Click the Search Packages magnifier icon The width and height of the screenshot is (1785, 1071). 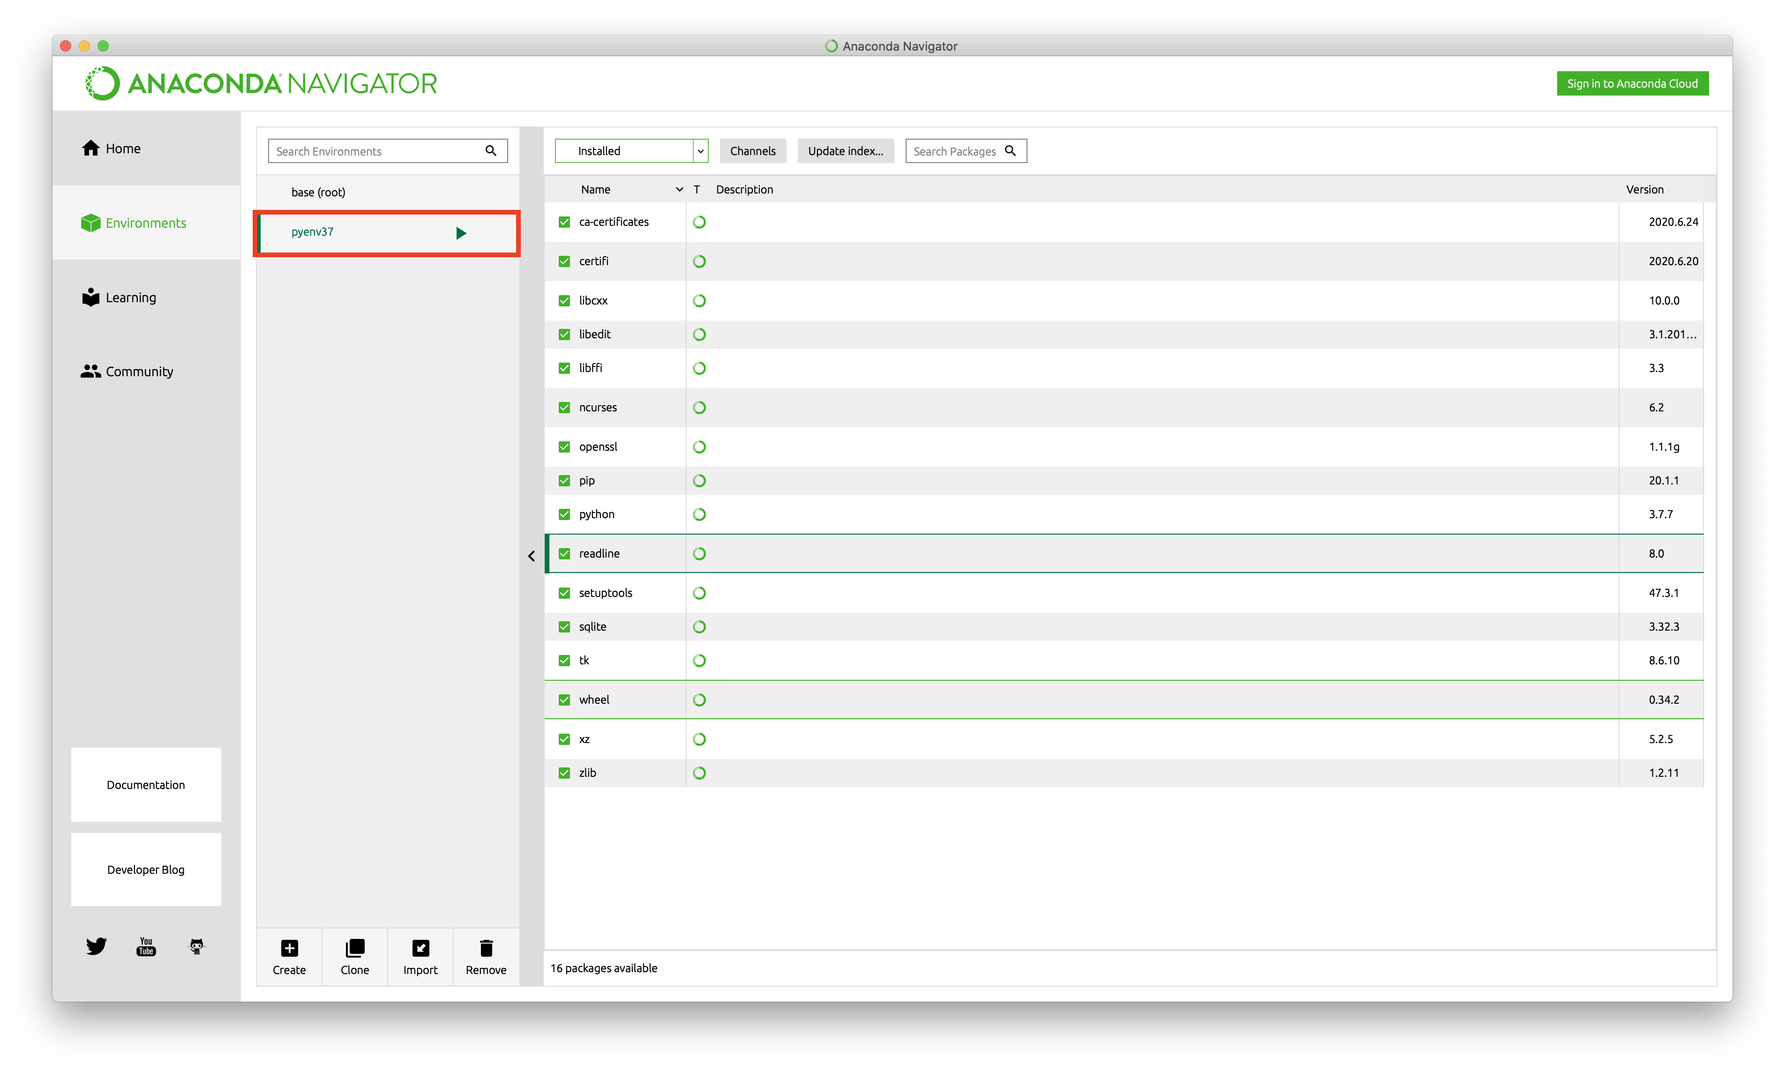tap(1010, 151)
